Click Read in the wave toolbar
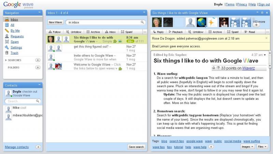The image size is (273, 154). click(249, 32)
